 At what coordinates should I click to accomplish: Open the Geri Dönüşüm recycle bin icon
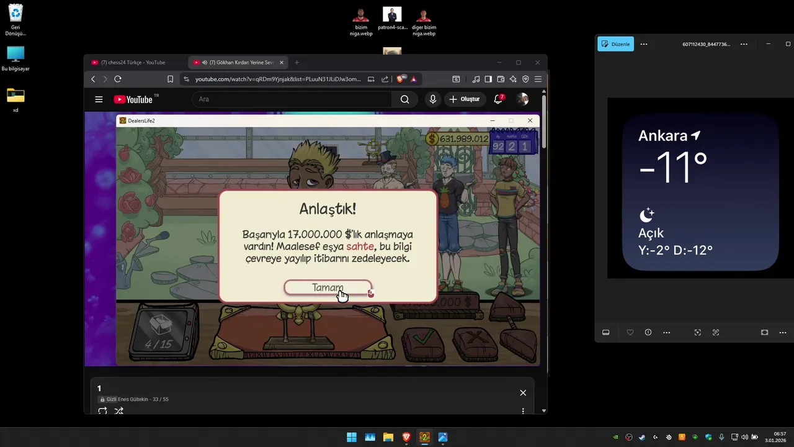16,20
